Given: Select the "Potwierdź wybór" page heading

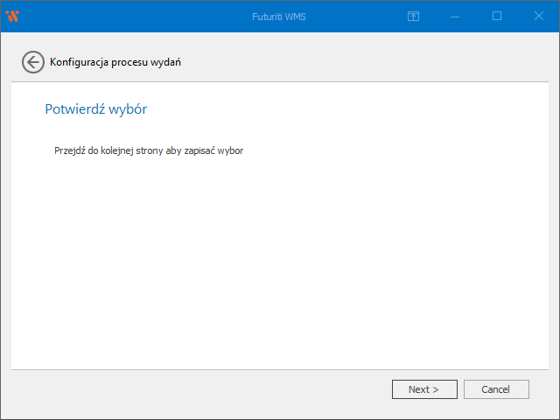Looking at the screenshot, I should click(x=94, y=109).
